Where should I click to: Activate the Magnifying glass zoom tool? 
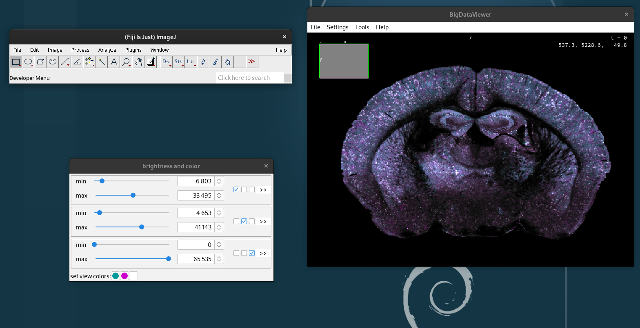point(126,62)
